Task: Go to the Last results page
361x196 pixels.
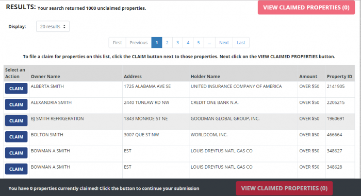Action: pos(241,43)
